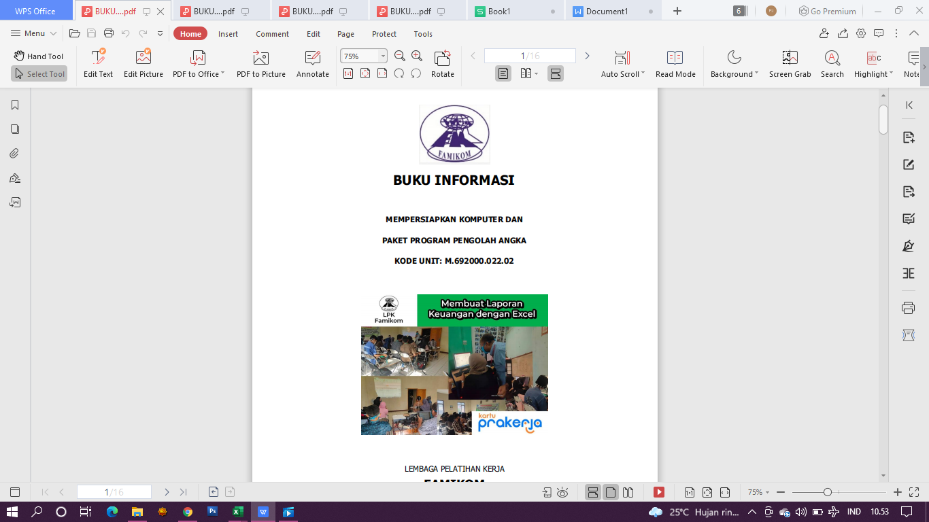Toggle single page view in status bar
This screenshot has height=522, width=929.
(611, 492)
